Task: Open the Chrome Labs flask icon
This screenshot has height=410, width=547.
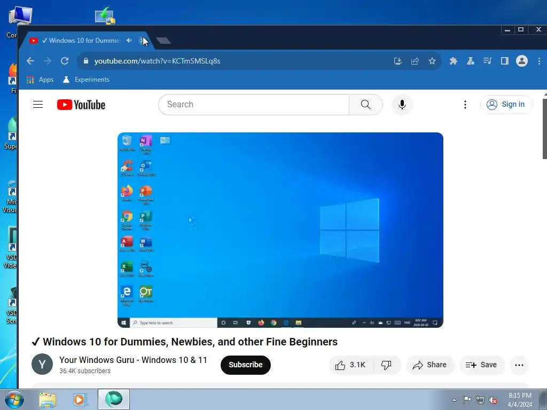Action: (470, 61)
